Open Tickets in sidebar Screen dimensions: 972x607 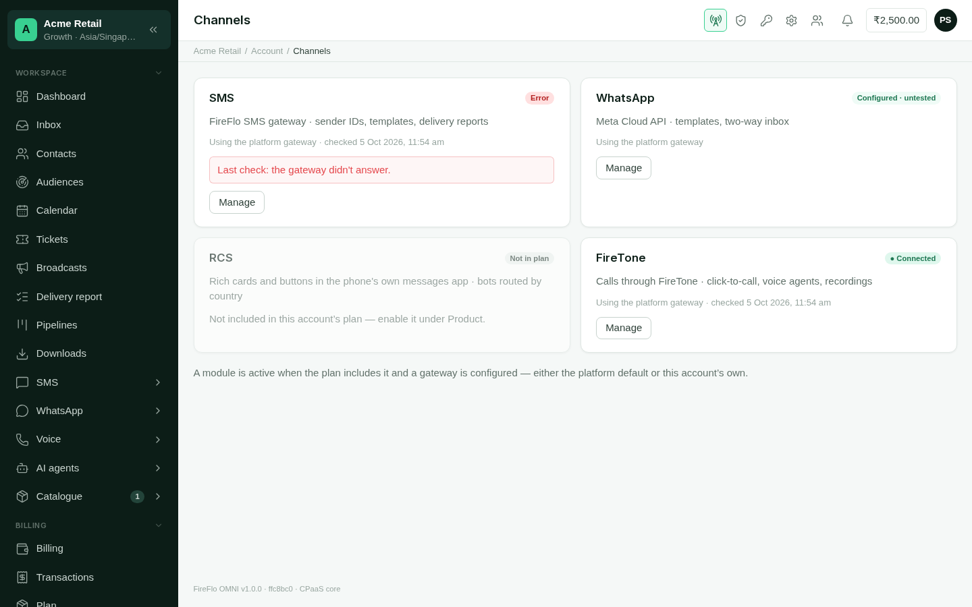click(x=89, y=239)
